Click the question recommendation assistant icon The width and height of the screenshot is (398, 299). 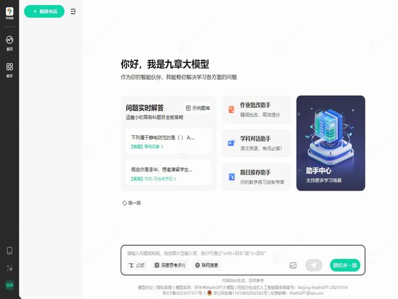(x=231, y=177)
